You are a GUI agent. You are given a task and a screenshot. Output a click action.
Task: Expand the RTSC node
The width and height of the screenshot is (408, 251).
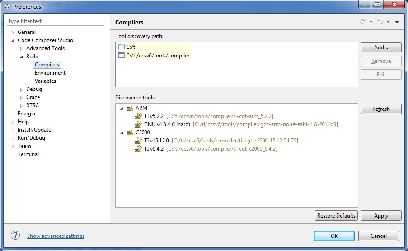(21, 106)
